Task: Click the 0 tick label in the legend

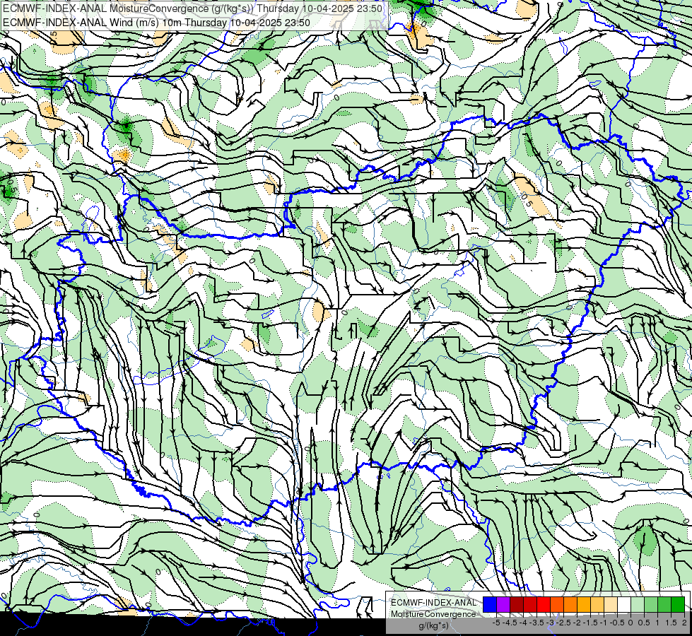Action: pyautogui.click(x=631, y=623)
